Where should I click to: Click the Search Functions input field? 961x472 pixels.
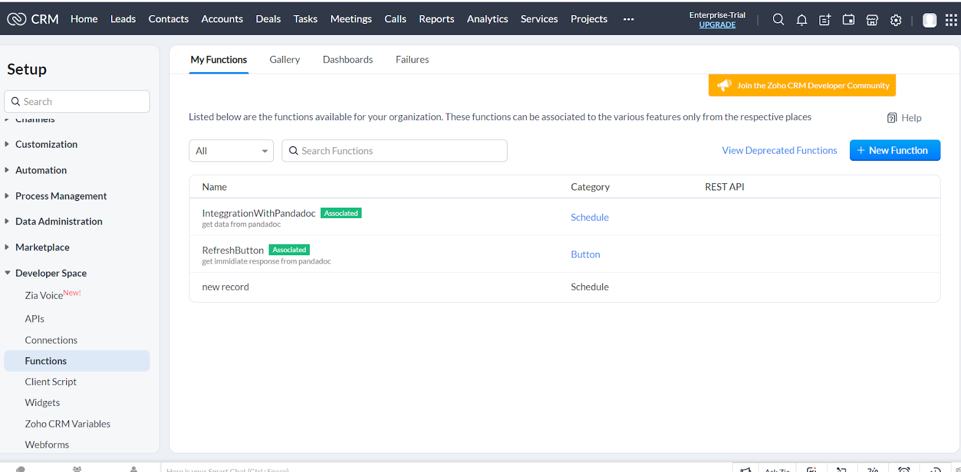395,151
